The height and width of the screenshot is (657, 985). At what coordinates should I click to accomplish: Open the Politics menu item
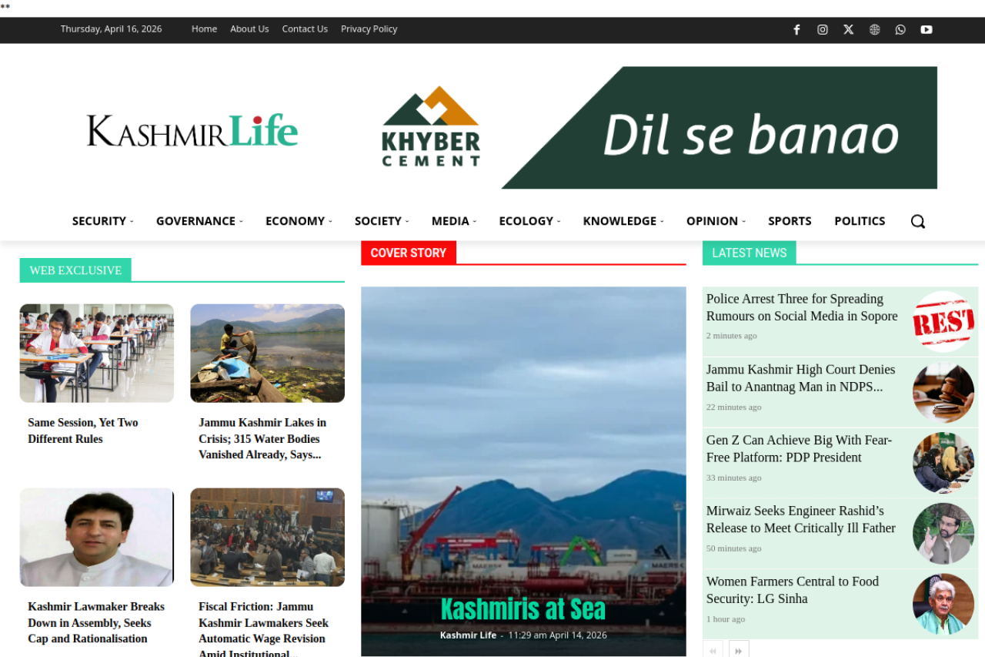(860, 221)
